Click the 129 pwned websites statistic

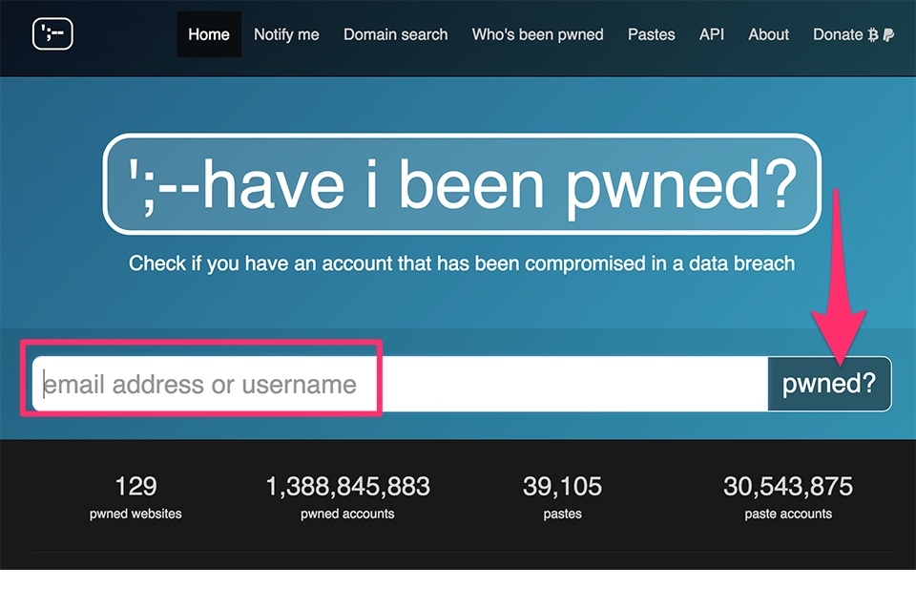135,497
